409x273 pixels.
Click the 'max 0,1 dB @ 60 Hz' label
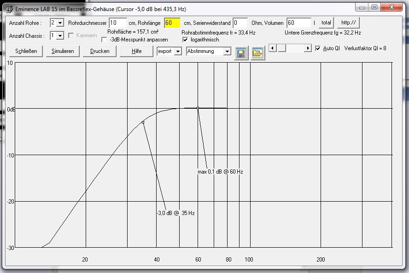pos(221,172)
